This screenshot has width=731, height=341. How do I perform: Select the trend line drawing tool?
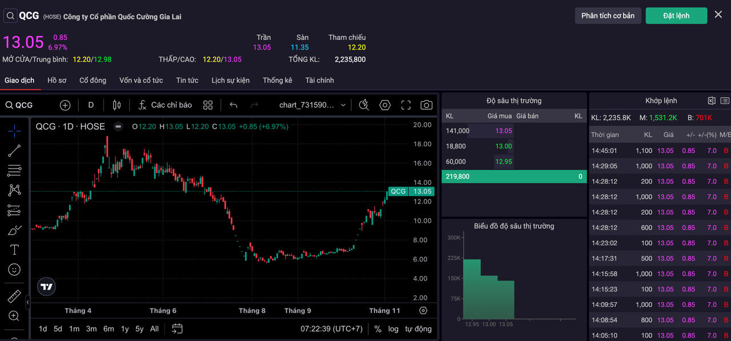14,151
